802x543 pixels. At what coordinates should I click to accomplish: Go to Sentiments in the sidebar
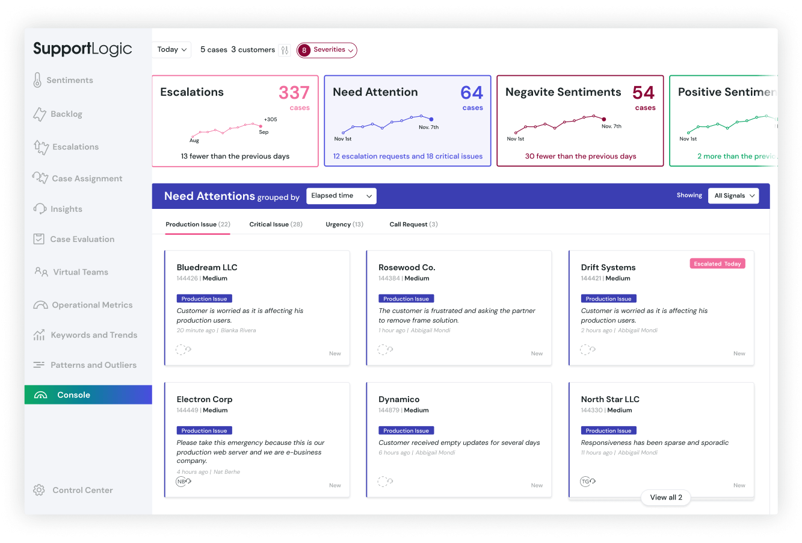70,80
